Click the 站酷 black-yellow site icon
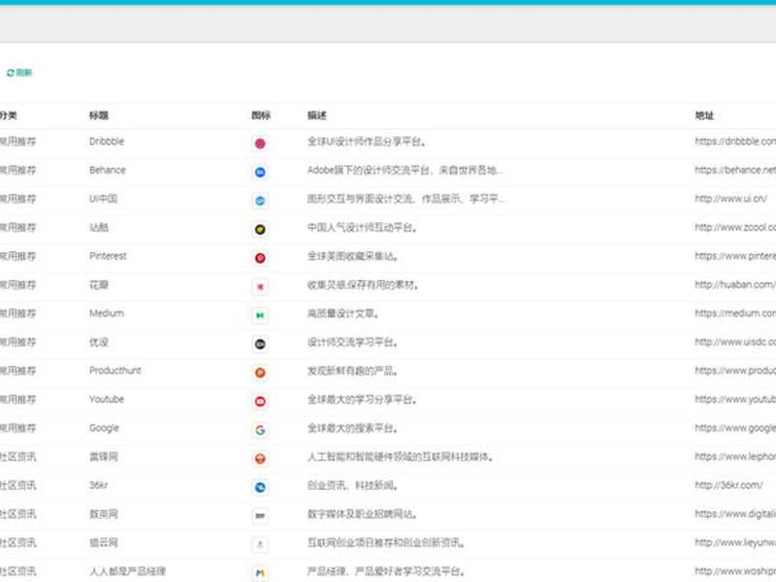 click(260, 230)
